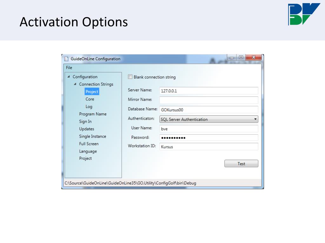Click the status bar path text
The width and height of the screenshot is (325, 243).
(x=130, y=183)
